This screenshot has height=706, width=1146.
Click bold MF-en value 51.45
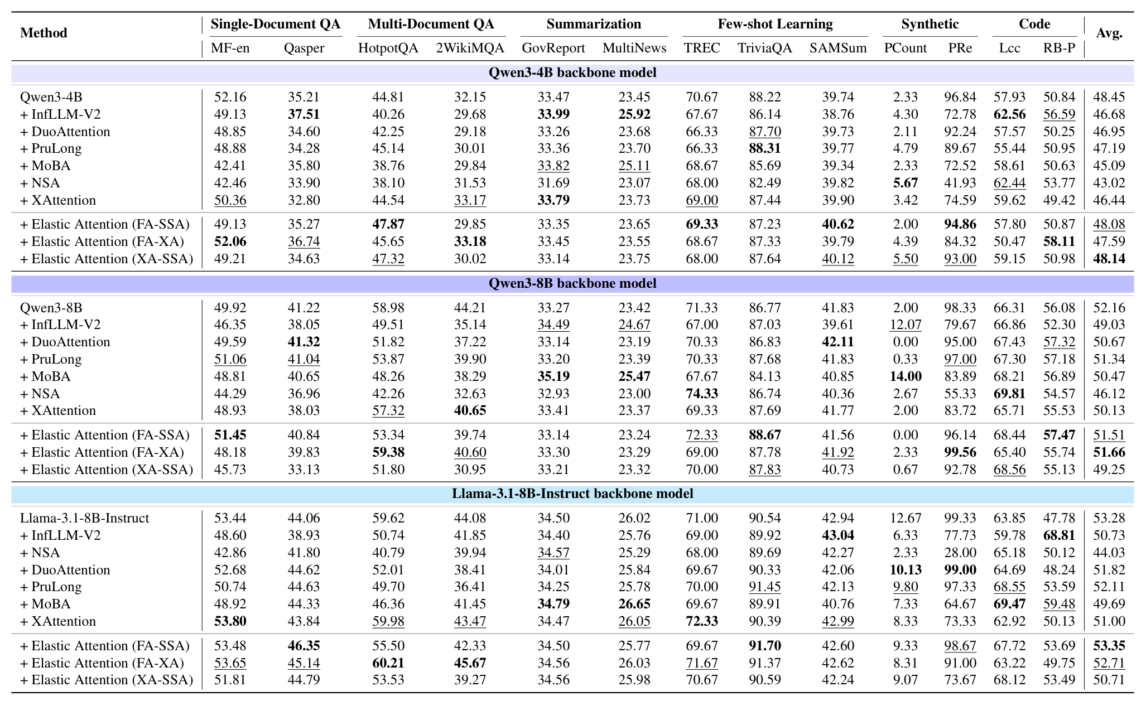pyautogui.click(x=230, y=435)
